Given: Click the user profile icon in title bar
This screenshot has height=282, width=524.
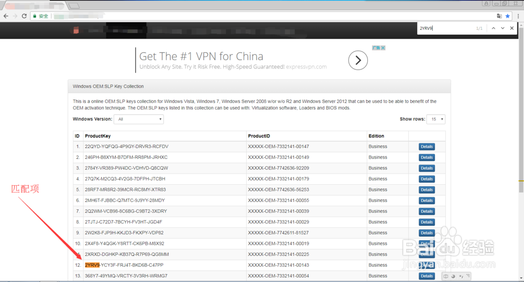Looking at the screenshot, I should pyautogui.click(x=486, y=3).
